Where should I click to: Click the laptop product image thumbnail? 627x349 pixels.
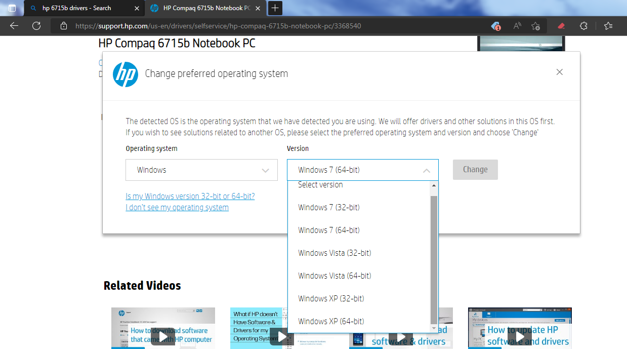coord(521,44)
